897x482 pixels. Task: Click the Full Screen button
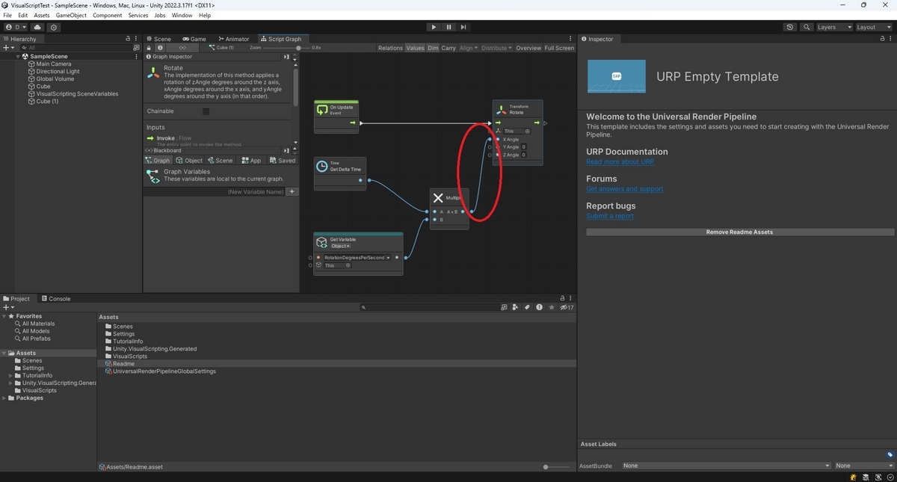[x=559, y=48]
